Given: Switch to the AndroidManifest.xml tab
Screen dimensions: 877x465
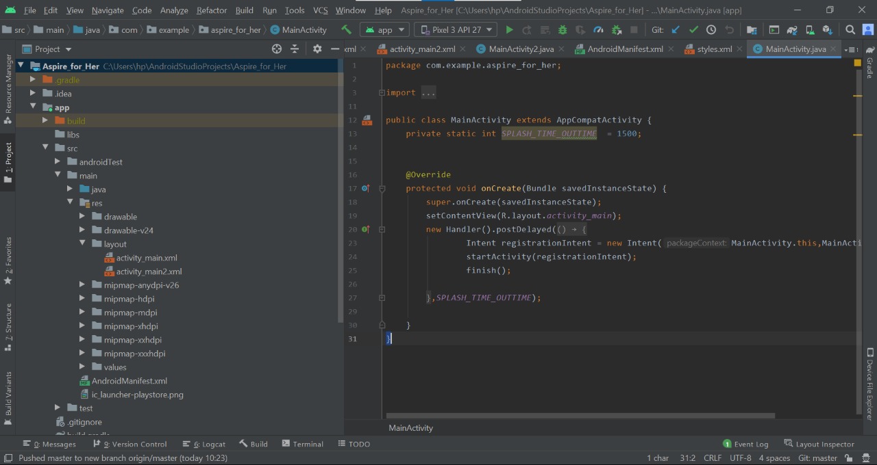Looking at the screenshot, I should 624,49.
